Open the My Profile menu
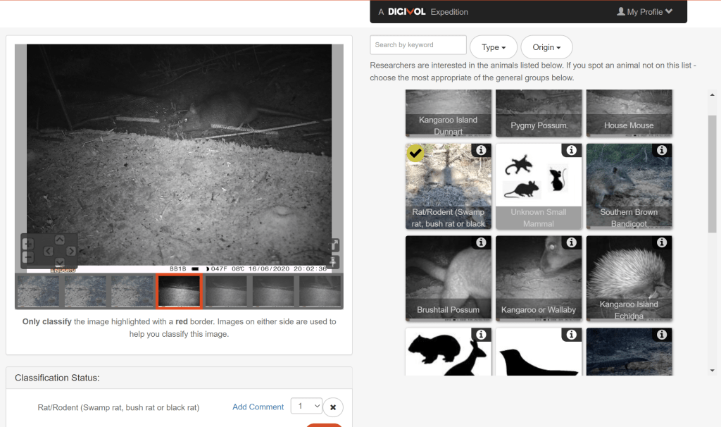 [644, 12]
